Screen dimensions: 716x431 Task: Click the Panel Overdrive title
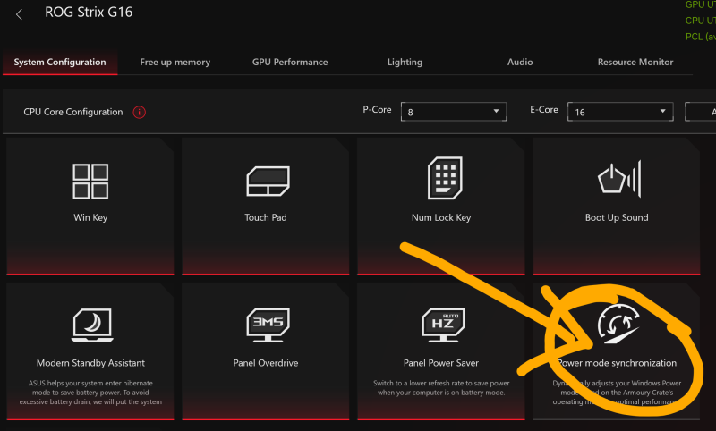pyautogui.click(x=265, y=363)
